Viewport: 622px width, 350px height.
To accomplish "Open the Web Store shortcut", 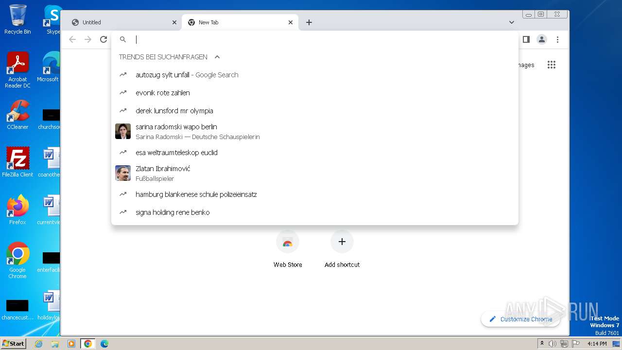I will pos(288,249).
